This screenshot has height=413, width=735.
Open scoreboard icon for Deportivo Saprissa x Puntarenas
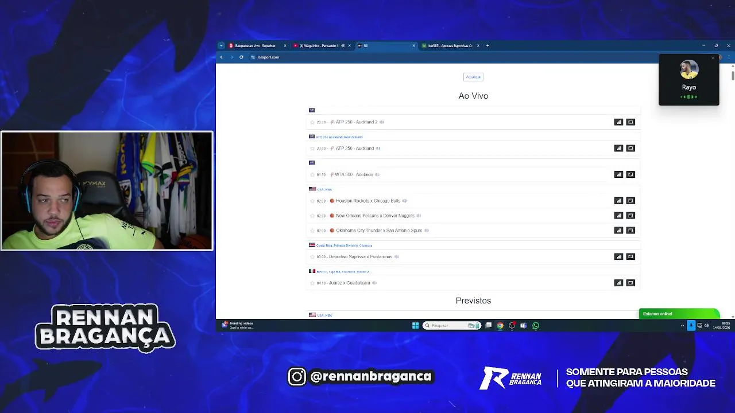pos(630,256)
